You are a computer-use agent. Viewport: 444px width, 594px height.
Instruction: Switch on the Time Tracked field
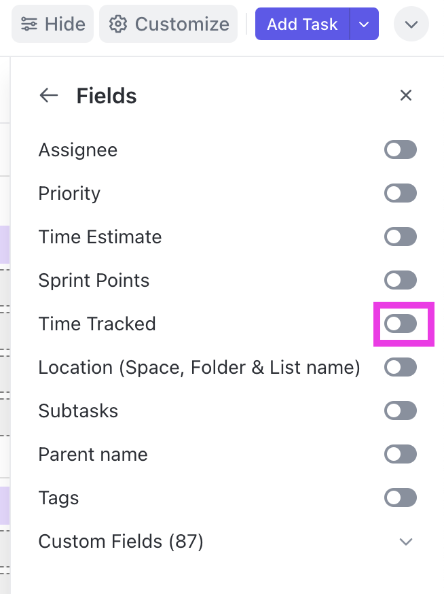coord(400,324)
